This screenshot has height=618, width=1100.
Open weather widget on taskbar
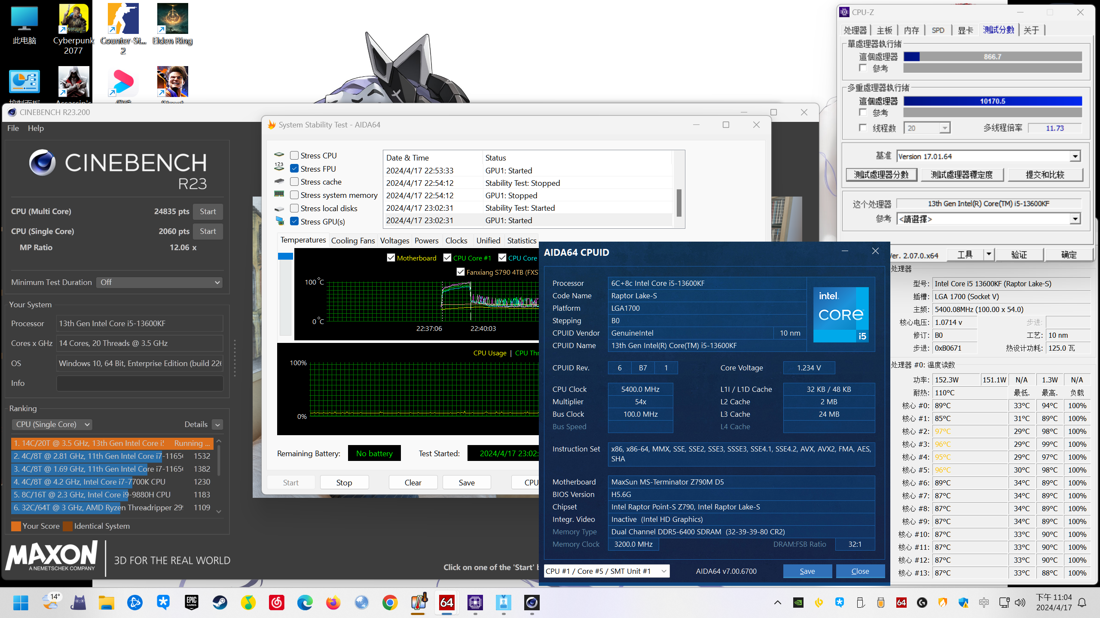(x=52, y=602)
